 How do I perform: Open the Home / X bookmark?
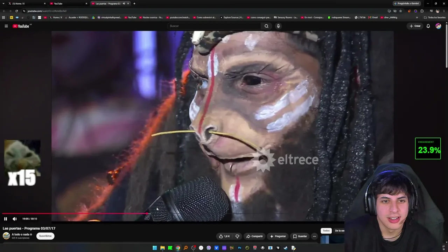pyautogui.click(x=56, y=17)
